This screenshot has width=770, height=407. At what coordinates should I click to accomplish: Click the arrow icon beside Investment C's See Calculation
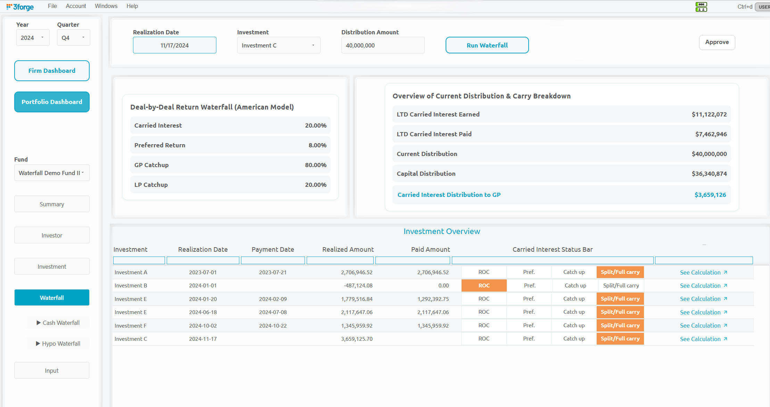(x=725, y=339)
